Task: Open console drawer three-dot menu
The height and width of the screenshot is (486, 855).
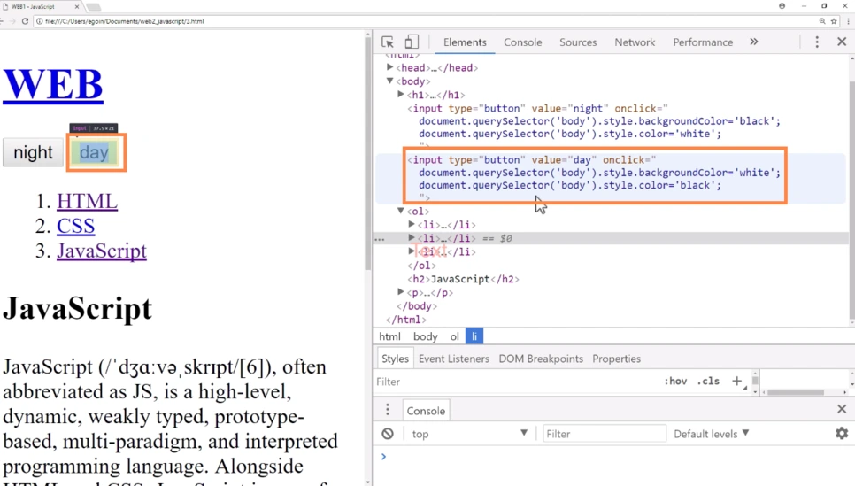Action: 387,410
